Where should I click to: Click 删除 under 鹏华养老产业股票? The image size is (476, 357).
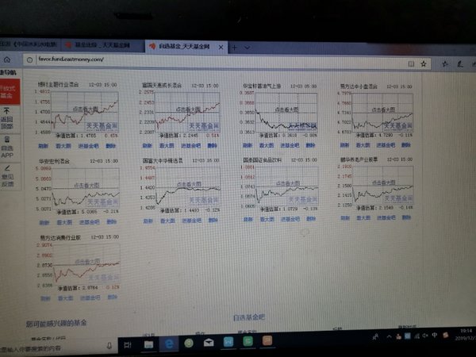pos(406,217)
